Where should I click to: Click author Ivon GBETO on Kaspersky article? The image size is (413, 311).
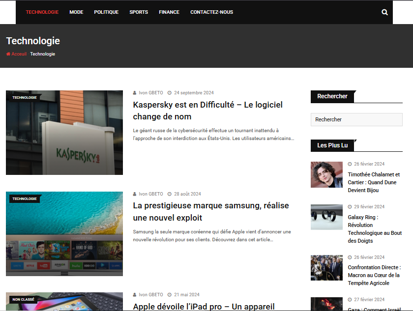click(151, 93)
